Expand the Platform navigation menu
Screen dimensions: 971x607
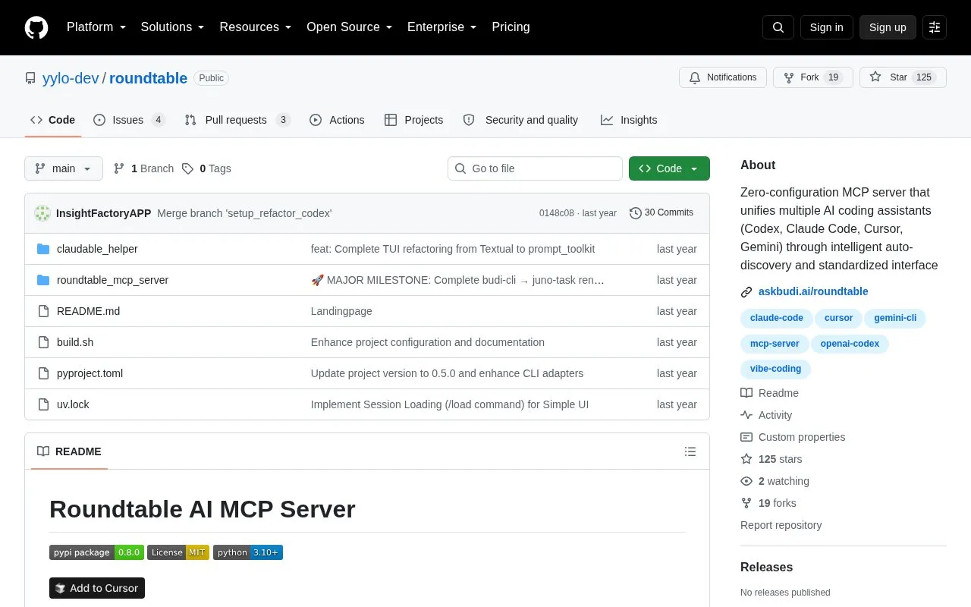[96, 27]
